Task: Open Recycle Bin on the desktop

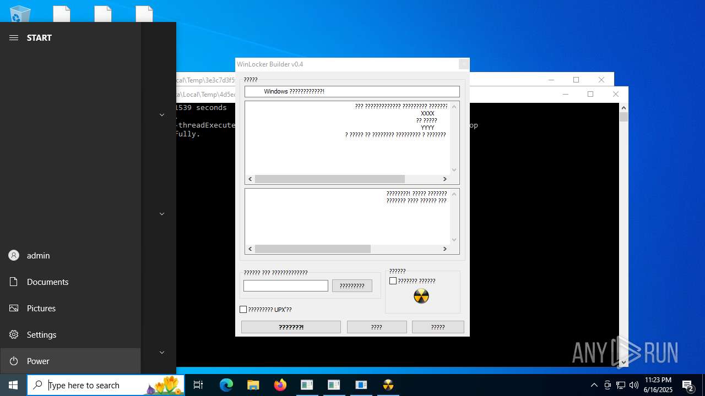Action: pyautogui.click(x=20, y=14)
